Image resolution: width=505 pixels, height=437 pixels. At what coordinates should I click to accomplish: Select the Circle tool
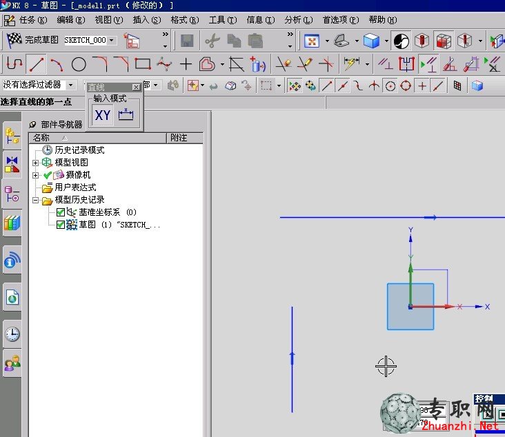[x=79, y=64]
